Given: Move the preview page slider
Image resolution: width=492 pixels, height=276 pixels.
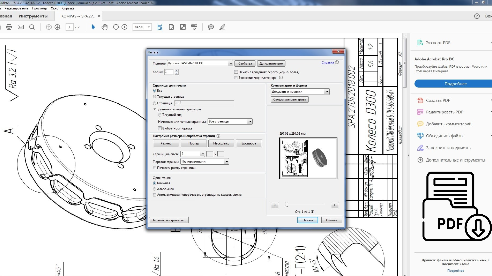Looking at the screenshot, I should tap(287, 204).
